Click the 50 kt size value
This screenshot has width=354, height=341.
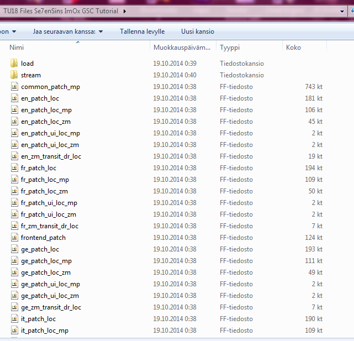(x=315, y=191)
